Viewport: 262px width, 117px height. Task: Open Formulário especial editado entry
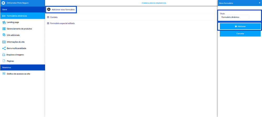[62, 23]
